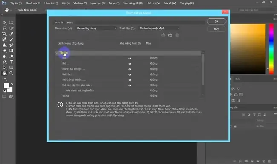Select the Clone Stamp tool
277x164 pixels.
[4, 45]
